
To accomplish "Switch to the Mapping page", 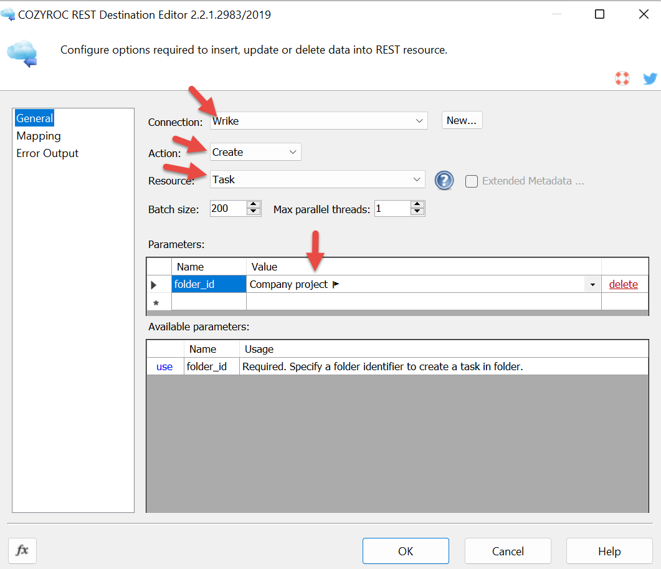I will [39, 136].
